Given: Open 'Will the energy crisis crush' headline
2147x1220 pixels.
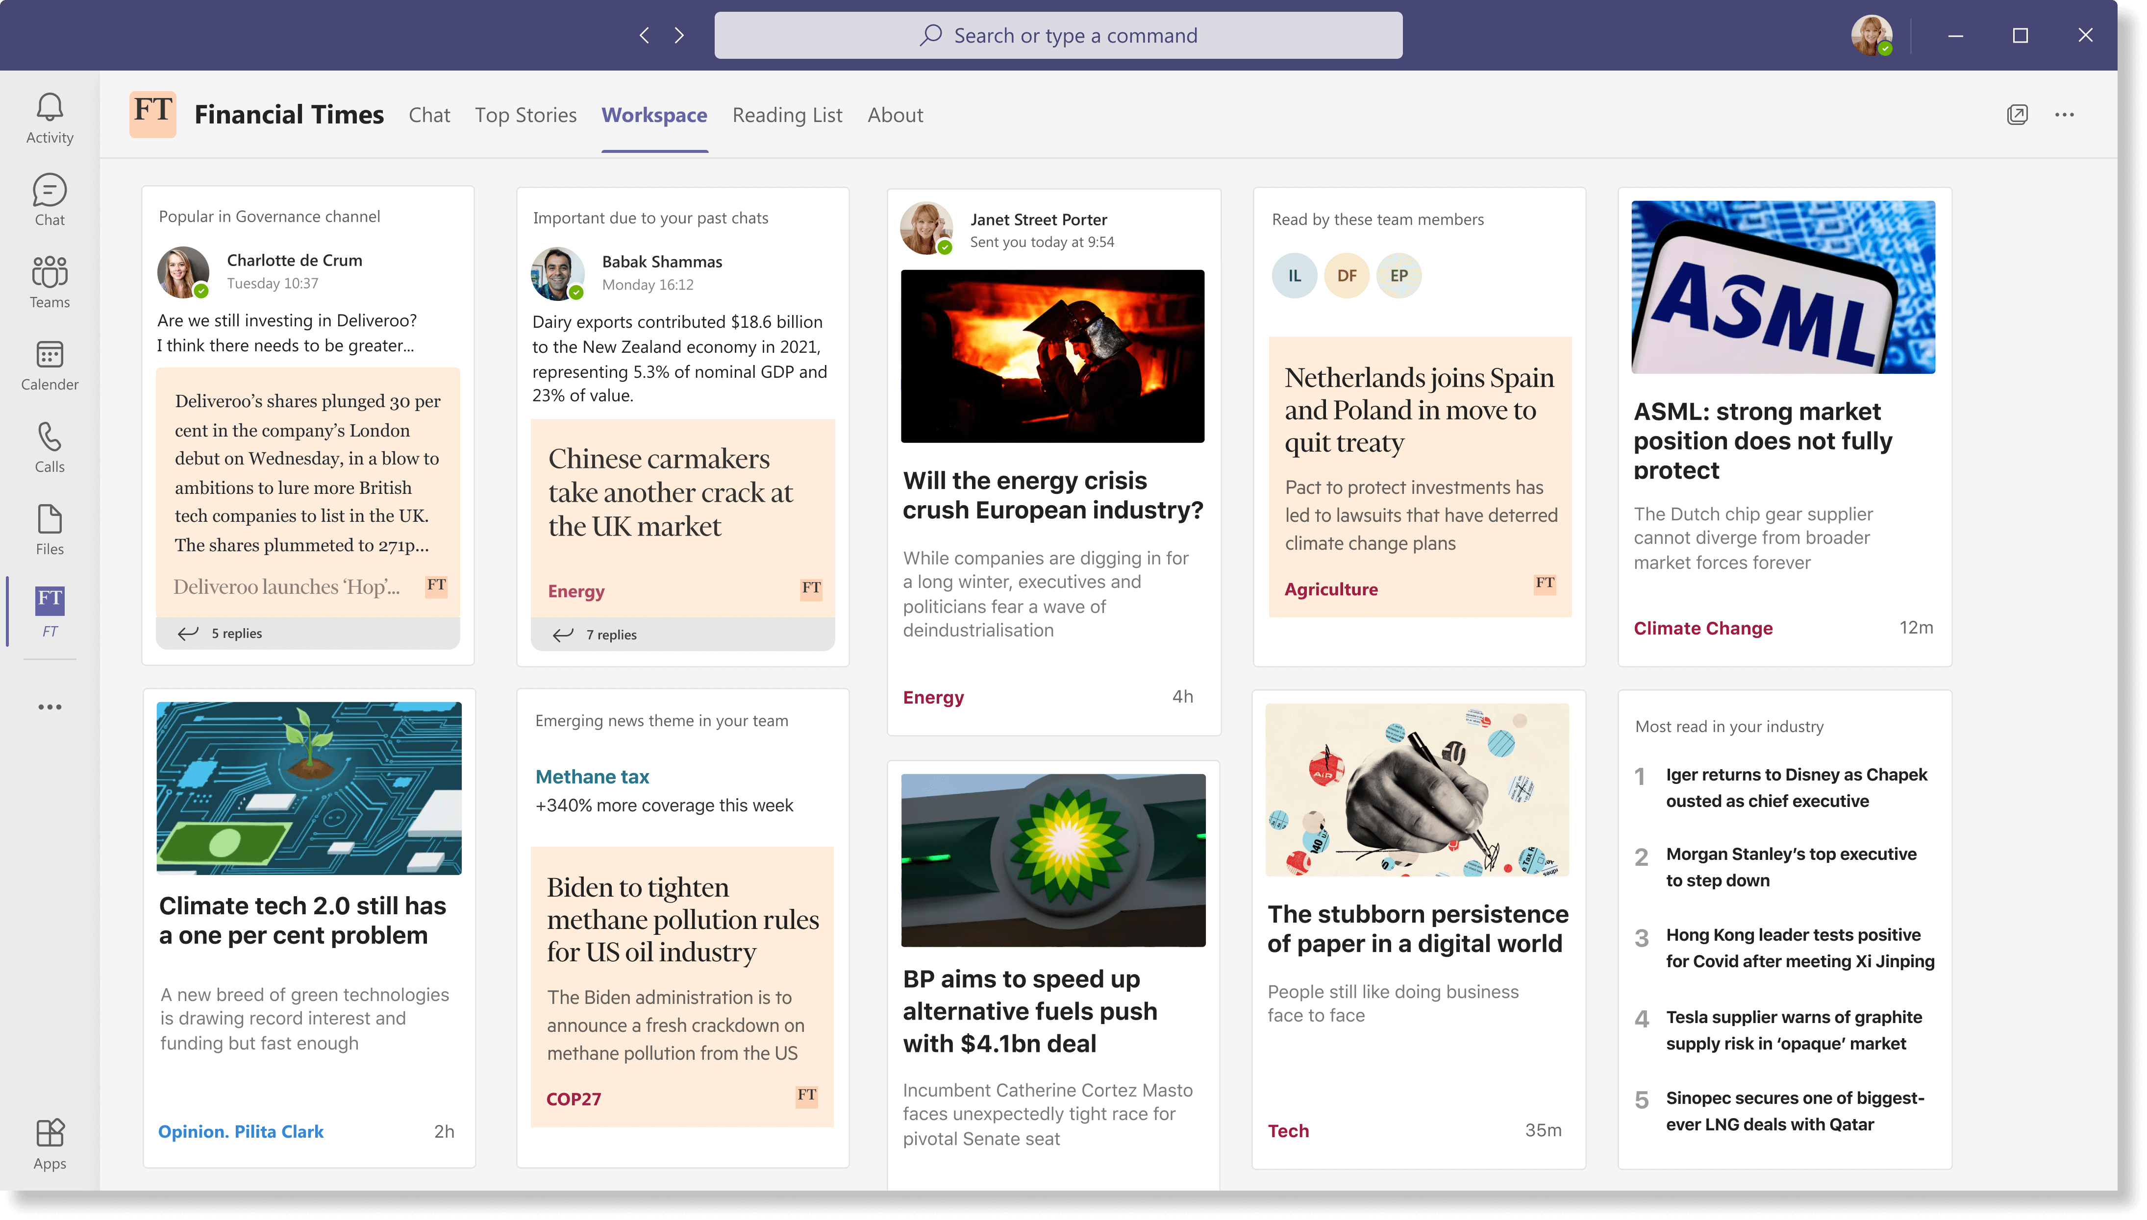Looking at the screenshot, I should point(1052,494).
